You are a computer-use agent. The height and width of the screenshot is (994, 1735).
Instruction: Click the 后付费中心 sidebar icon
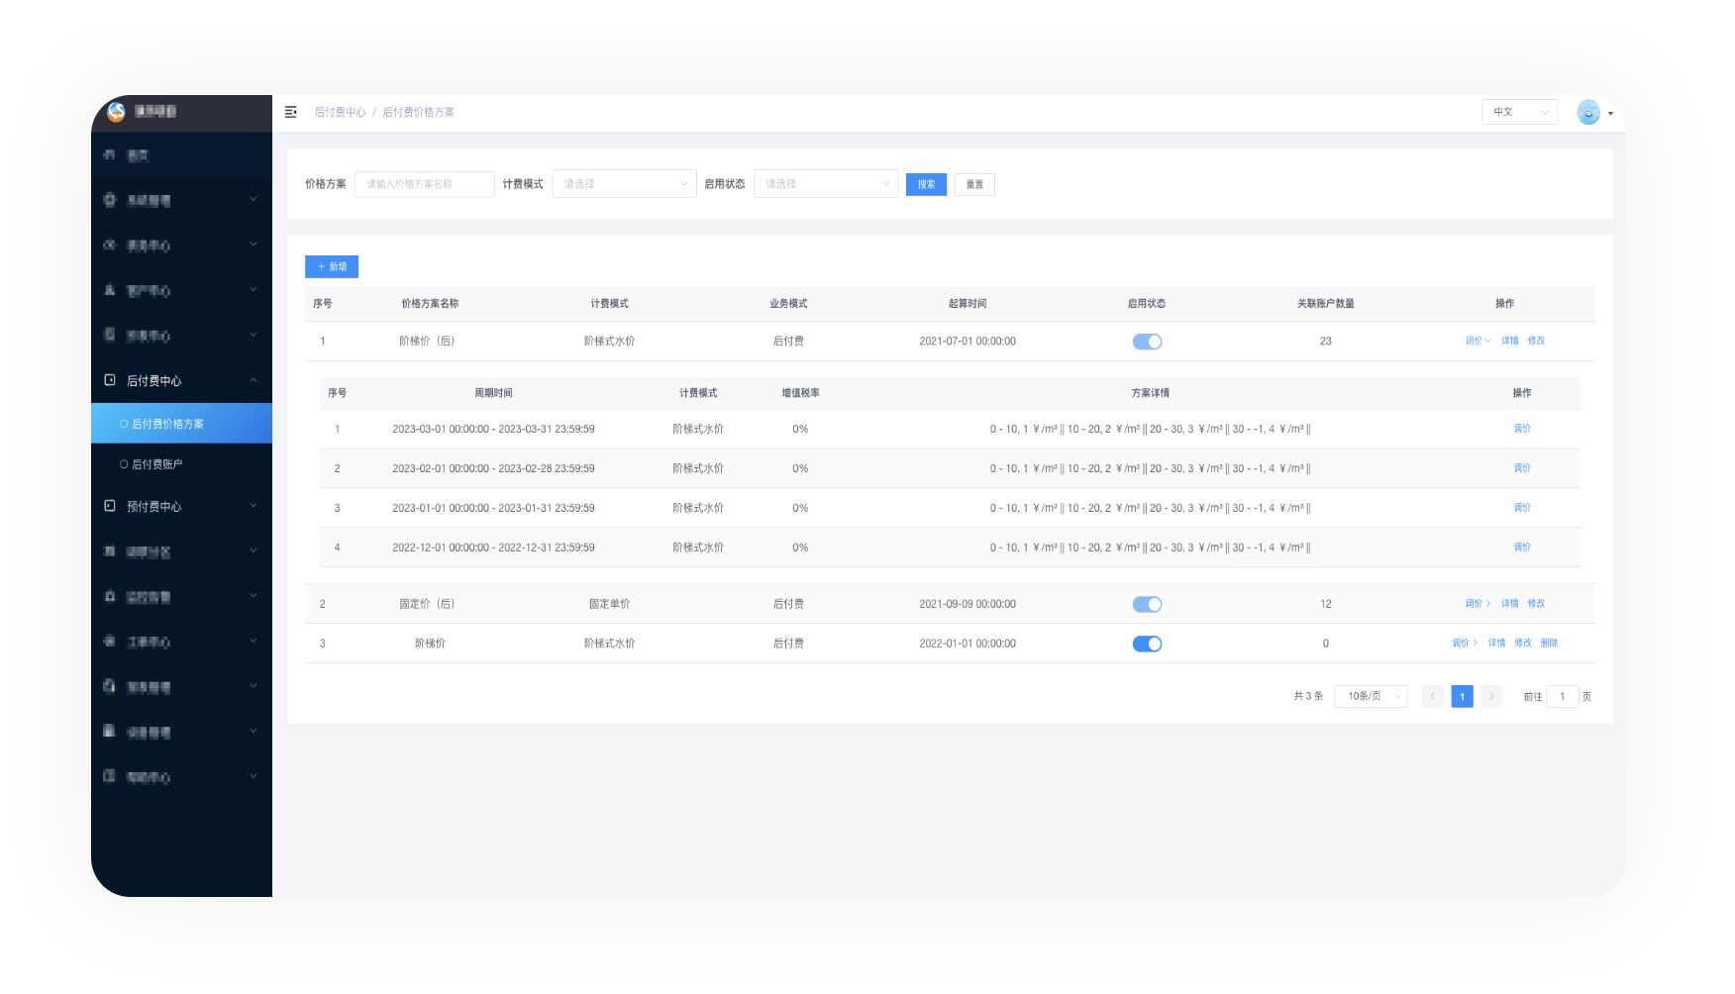point(110,380)
